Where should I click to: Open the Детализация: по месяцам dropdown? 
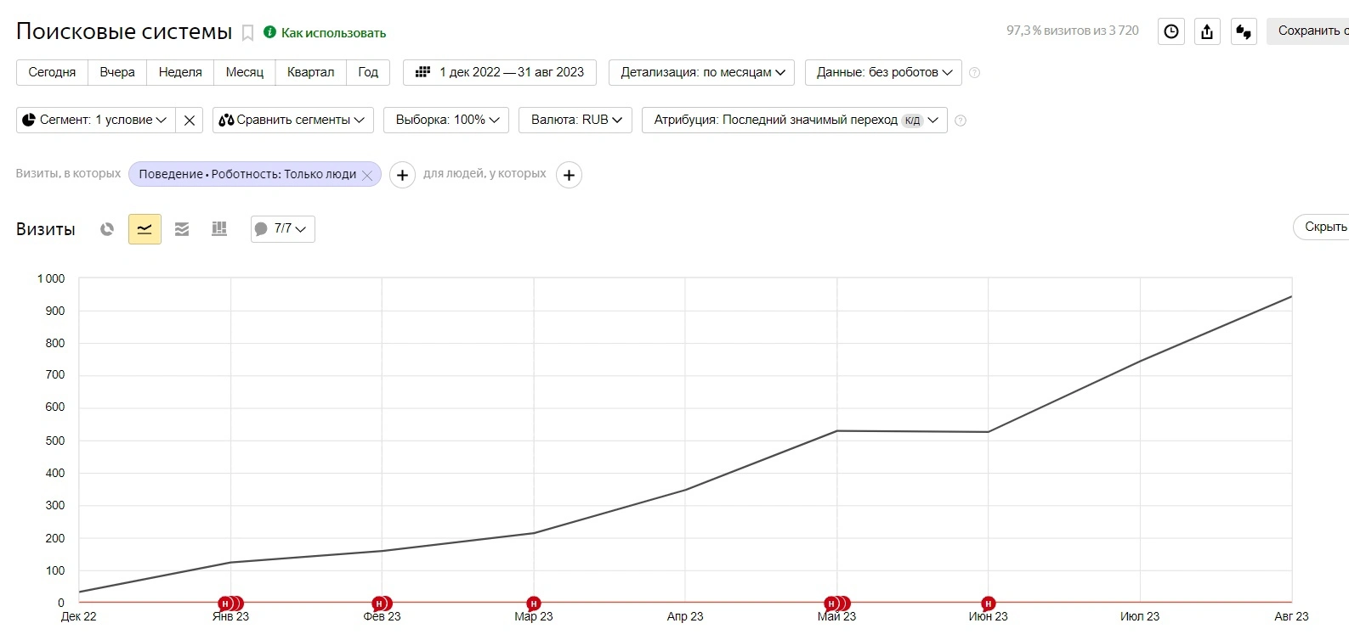pos(702,72)
